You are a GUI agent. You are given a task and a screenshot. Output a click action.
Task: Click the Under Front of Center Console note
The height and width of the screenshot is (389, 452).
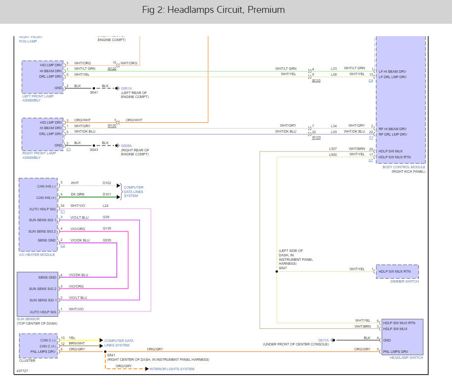(296, 344)
